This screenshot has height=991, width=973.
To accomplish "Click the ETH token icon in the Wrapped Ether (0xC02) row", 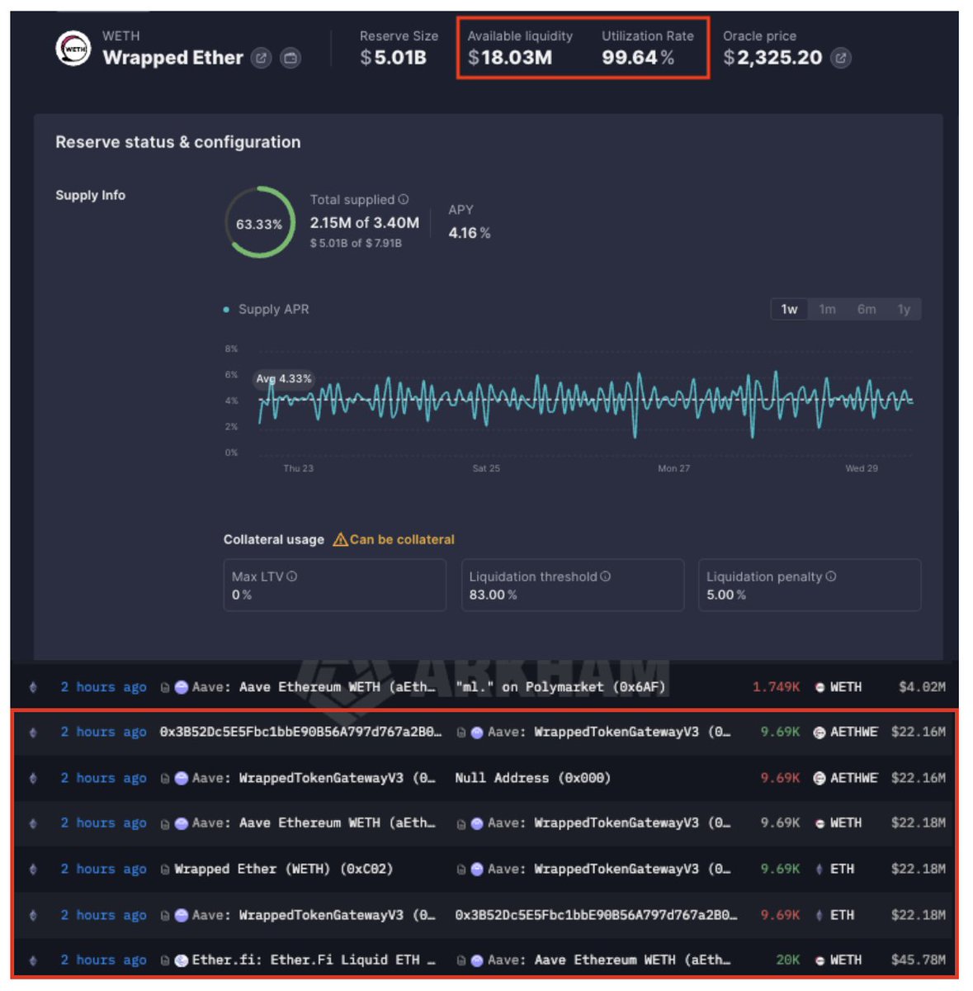I will point(819,869).
